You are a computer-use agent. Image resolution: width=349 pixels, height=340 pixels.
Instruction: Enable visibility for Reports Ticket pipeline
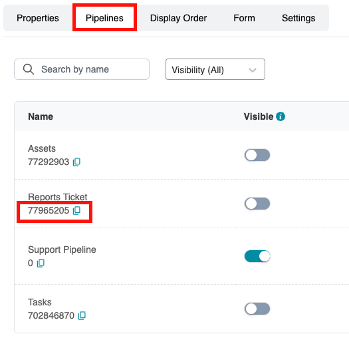tap(257, 204)
